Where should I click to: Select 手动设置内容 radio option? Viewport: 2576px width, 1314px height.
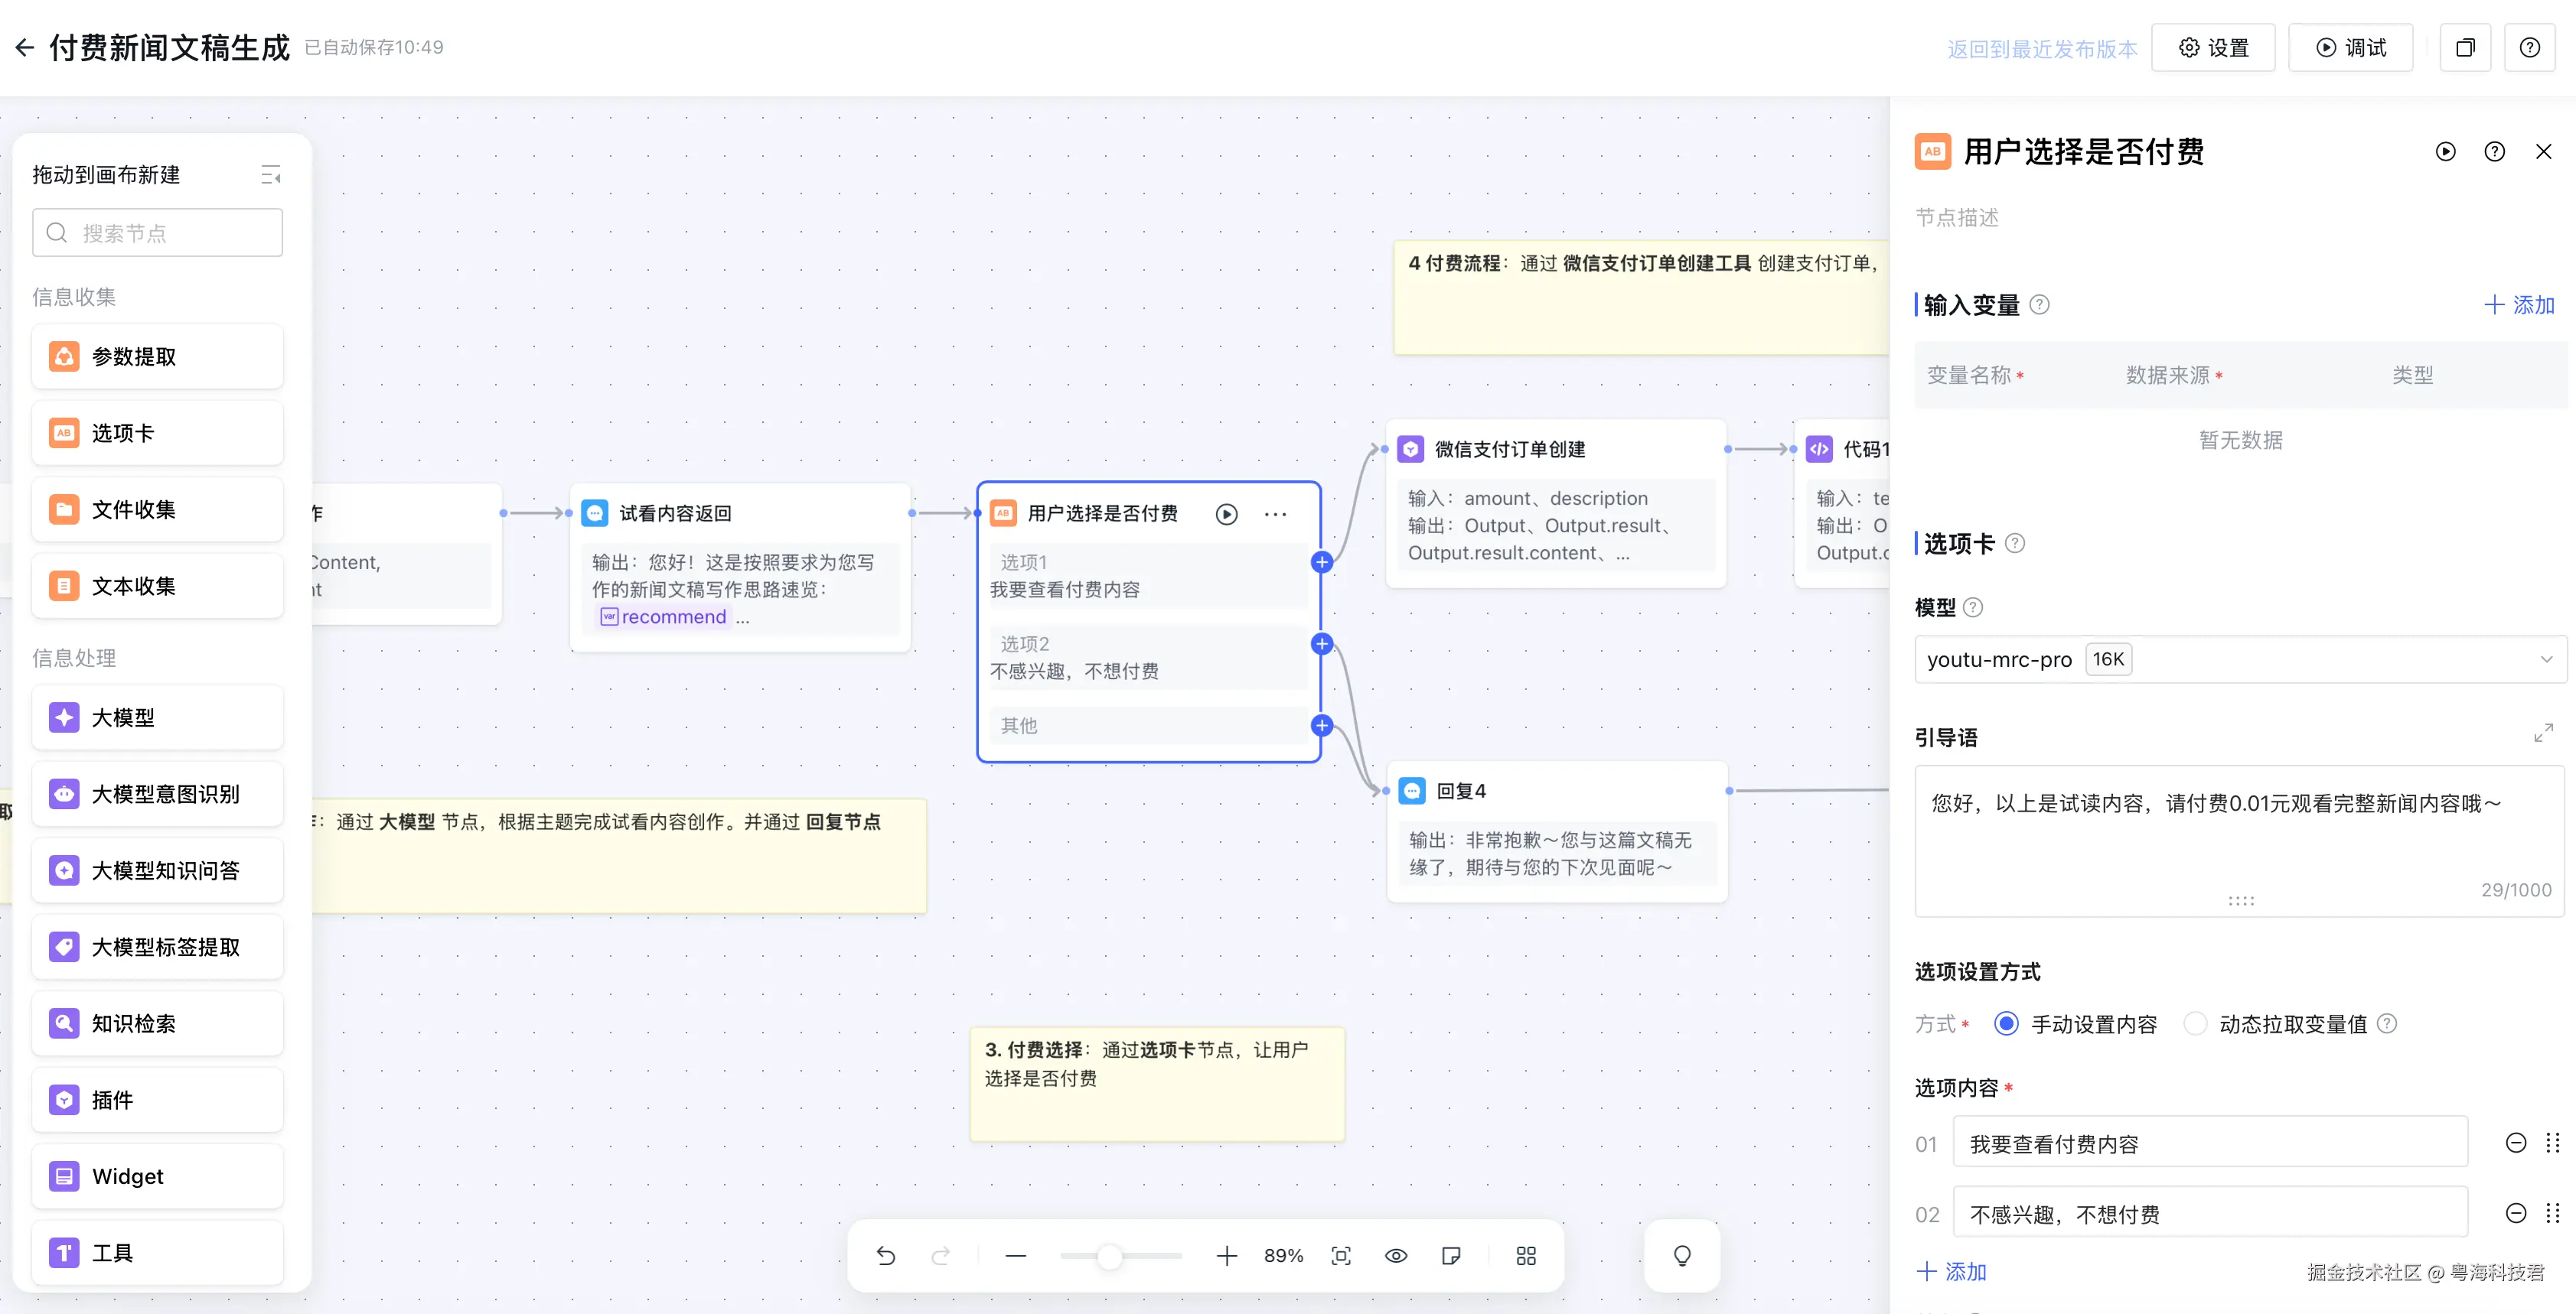coord(2006,1023)
